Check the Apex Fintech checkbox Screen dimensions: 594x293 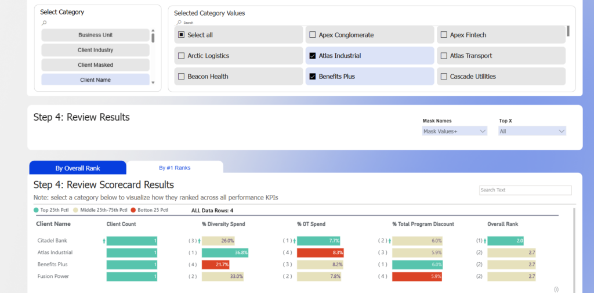click(444, 35)
